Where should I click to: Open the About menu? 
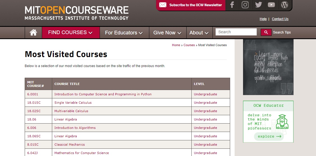coord(199,33)
